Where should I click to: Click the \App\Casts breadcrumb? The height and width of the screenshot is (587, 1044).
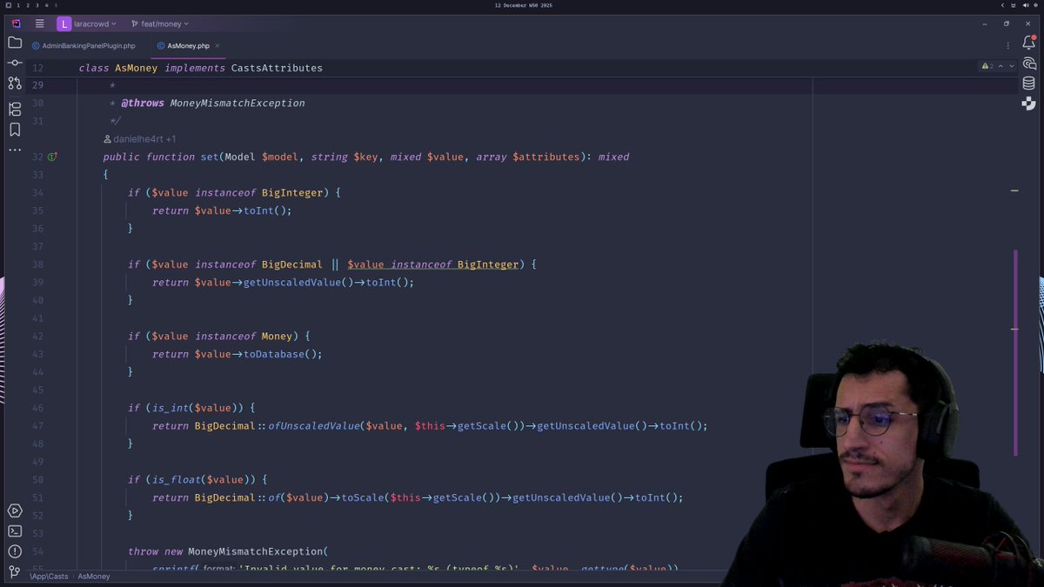click(49, 576)
